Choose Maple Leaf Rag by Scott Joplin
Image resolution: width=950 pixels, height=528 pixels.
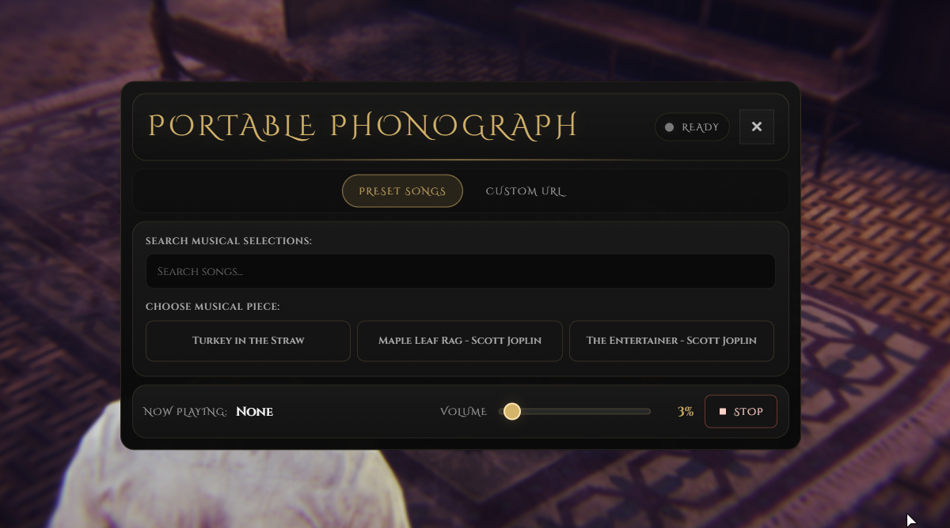click(460, 341)
